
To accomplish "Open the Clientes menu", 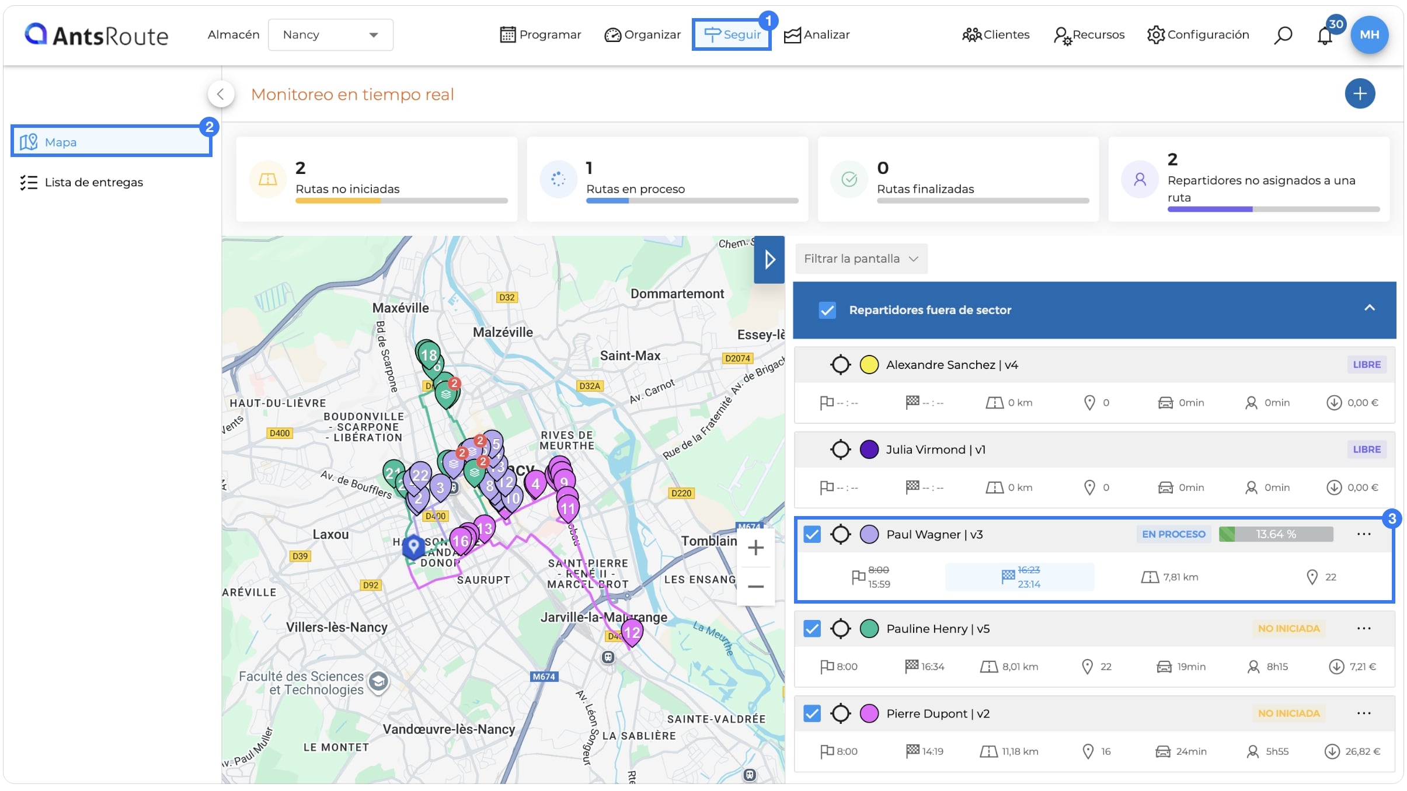I will pos(995,35).
